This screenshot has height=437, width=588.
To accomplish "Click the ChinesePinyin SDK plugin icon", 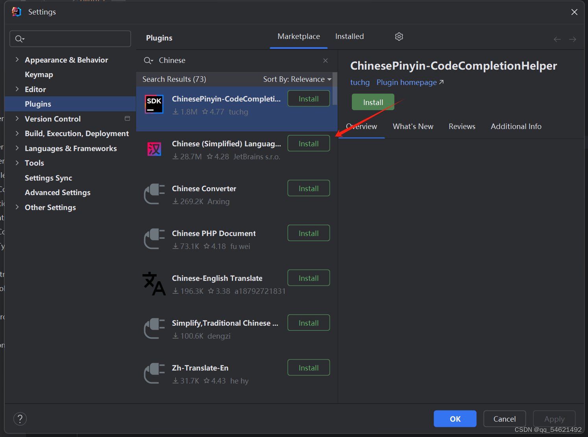I will coord(154,104).
